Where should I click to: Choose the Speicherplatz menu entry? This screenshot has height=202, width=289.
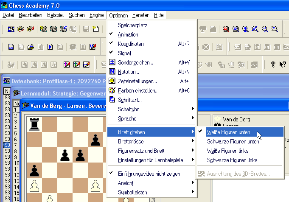click(152, 25)
